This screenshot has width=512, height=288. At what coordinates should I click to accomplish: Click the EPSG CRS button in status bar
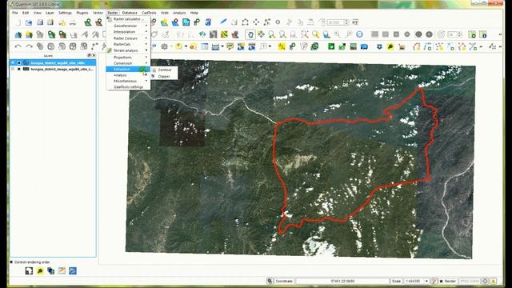[470, 281]
